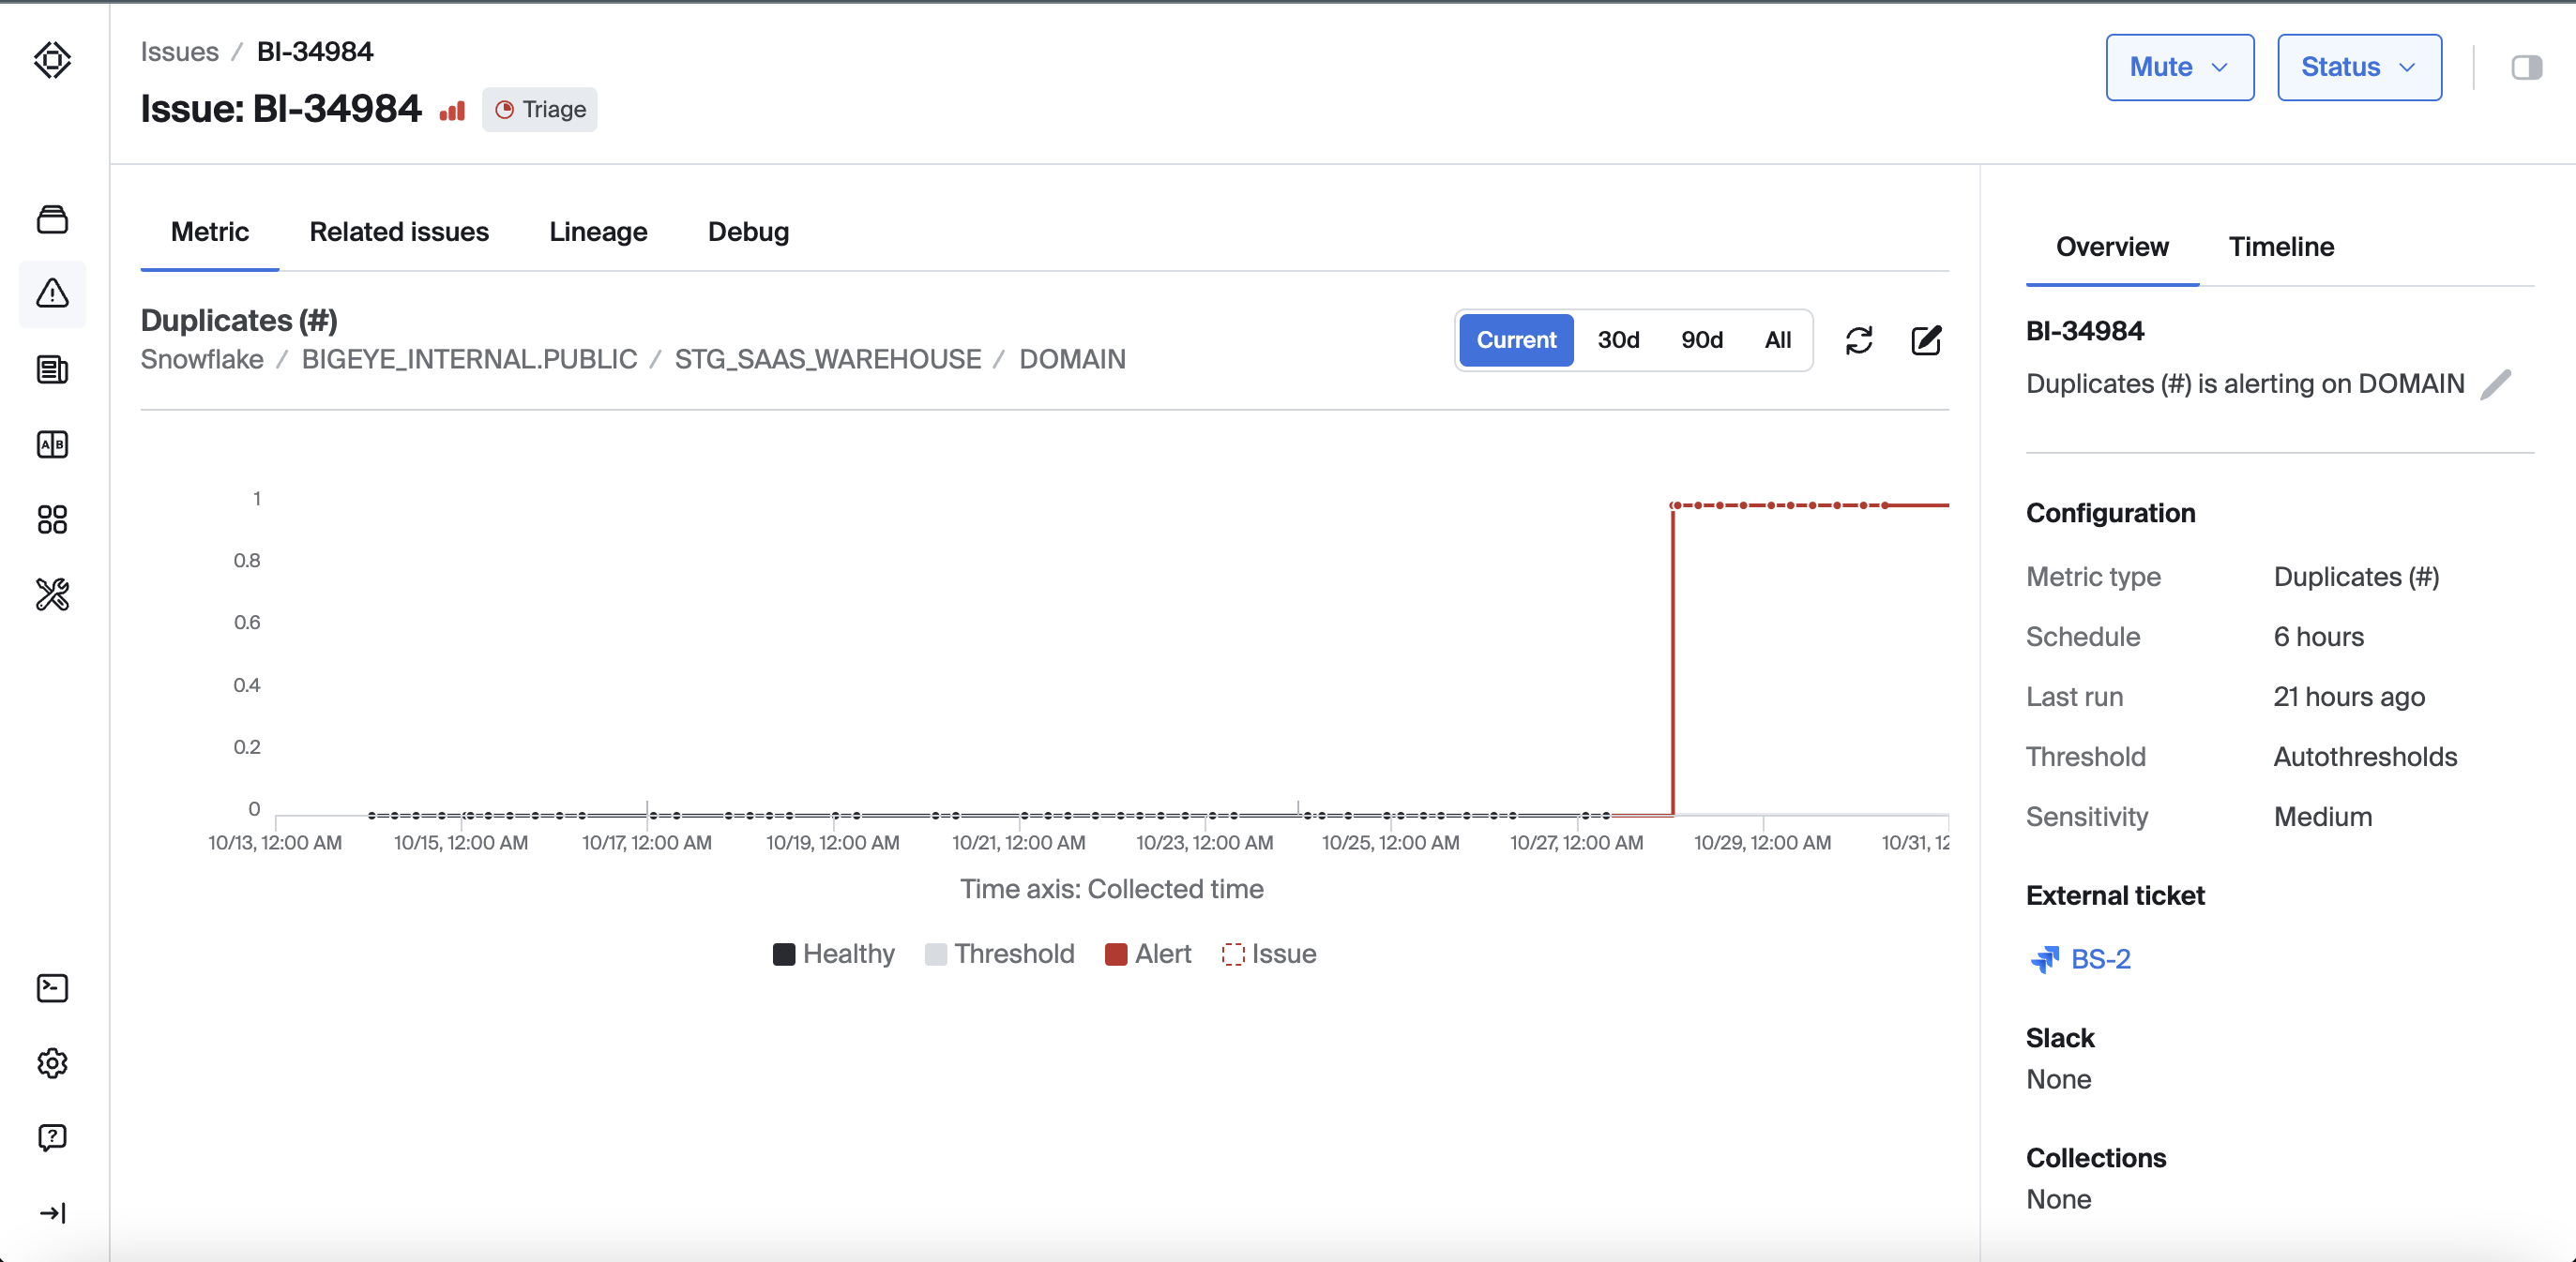Screen dimensions: 2576x1262
Task: Open the reports icon in the left sidebar
Action: (52, 368)
